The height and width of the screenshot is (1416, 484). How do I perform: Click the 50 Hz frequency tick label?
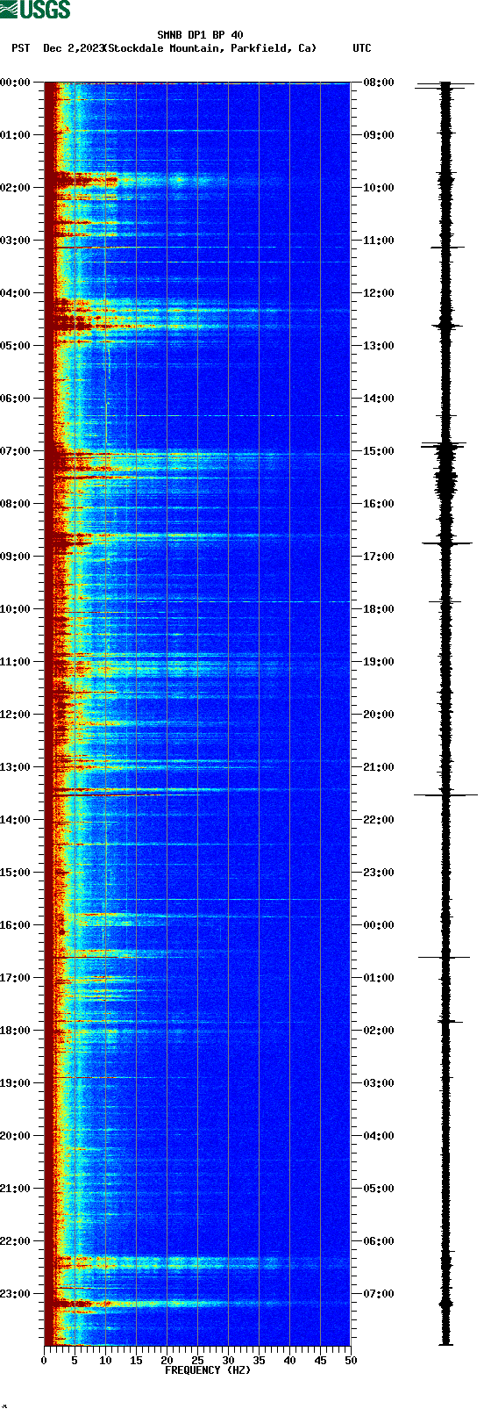click(x=351, y=1361)
